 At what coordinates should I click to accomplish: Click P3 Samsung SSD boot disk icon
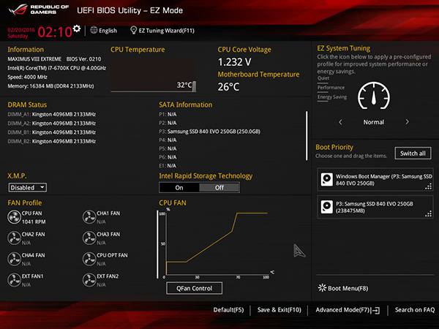(x=327, y=207)
